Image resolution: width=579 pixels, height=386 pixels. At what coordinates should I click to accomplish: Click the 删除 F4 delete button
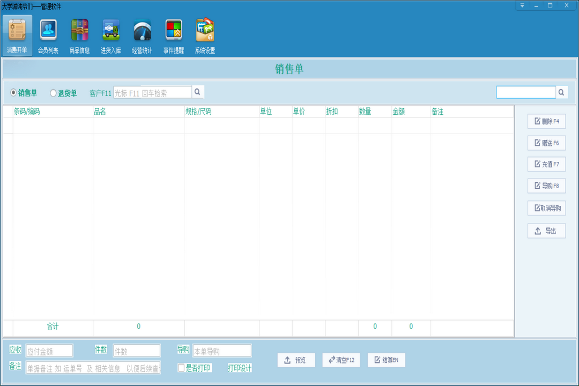point(547,121)
